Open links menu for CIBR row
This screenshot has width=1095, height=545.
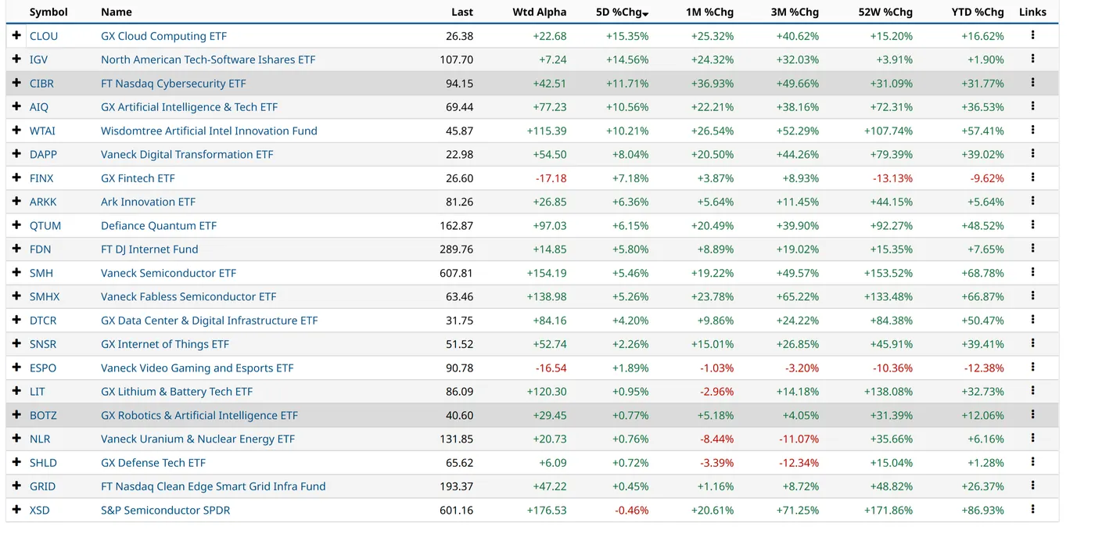tap(1032, 82)
